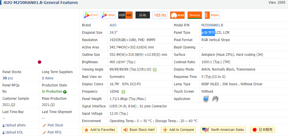The width and height of the screenshot is (288, 136).
Task: Click the 89/89/89/89 viewing angle value
Action: tap(130, 69)
